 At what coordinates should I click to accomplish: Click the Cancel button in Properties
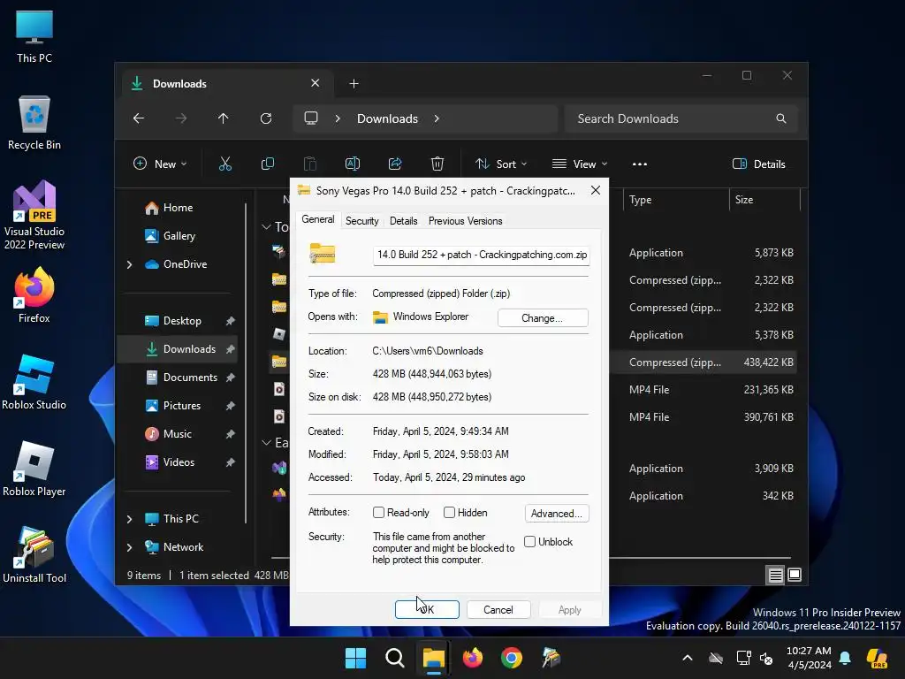[498, 610]
